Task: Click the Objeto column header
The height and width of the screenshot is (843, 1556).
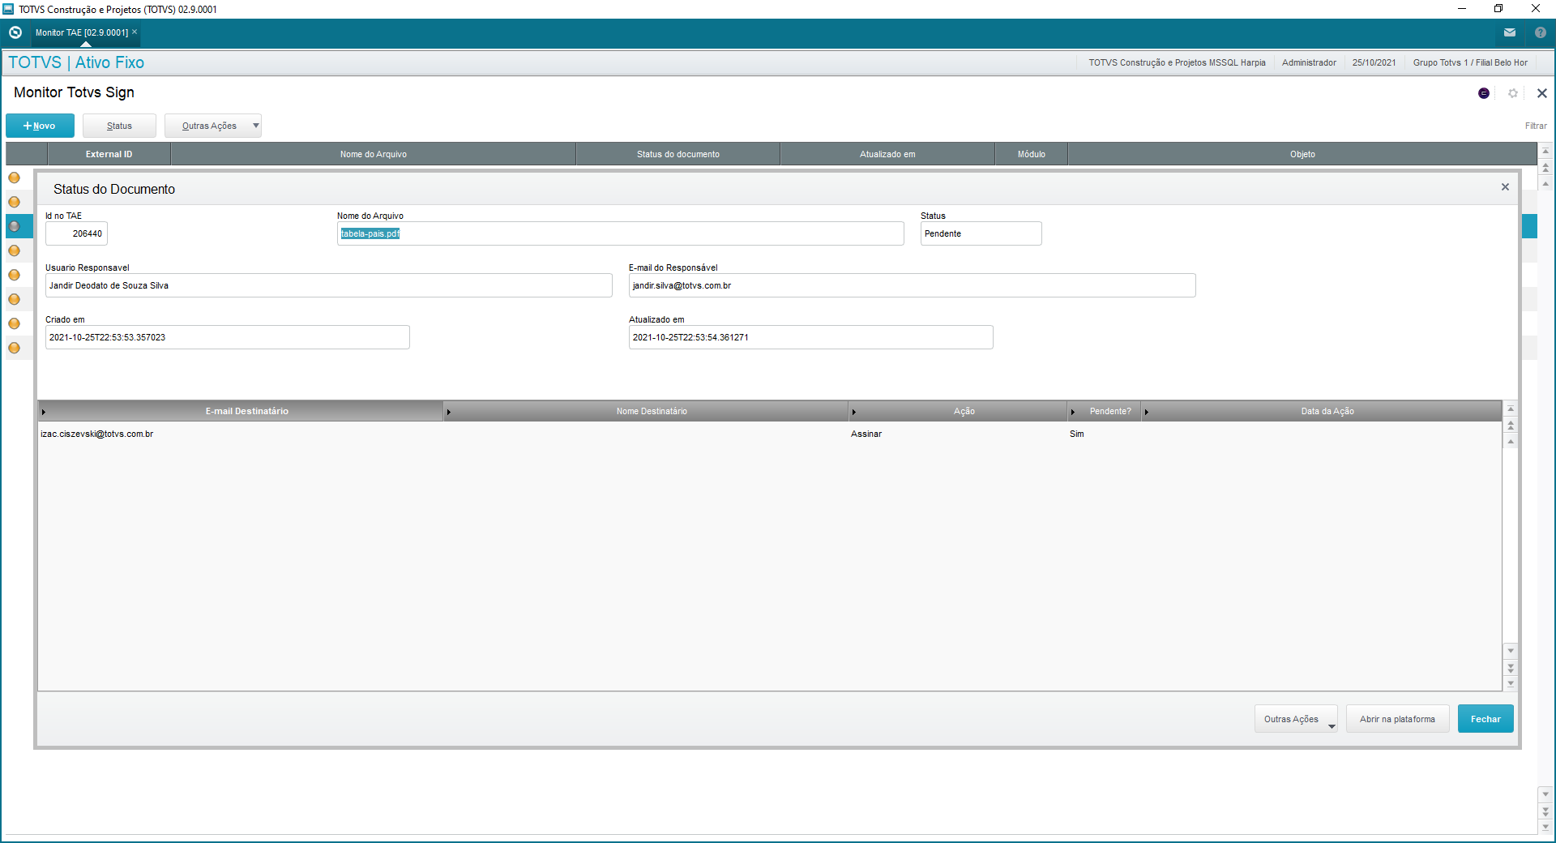Action: [1302, 154]
